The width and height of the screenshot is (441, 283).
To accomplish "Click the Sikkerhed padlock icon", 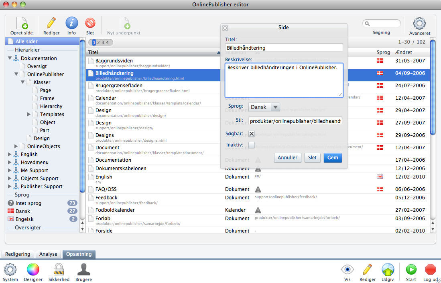I will (59, 270).
